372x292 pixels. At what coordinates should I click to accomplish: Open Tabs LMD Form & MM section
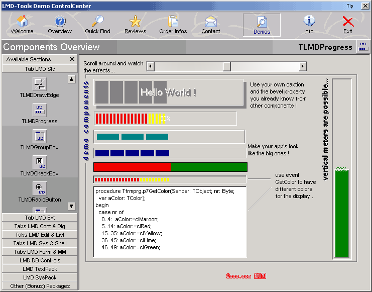(40, 252)
